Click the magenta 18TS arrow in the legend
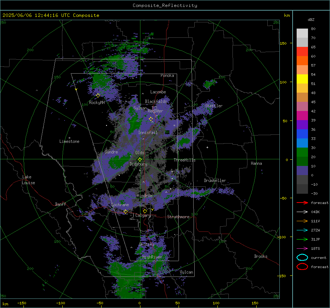This screenshot has height=308, width=330. (x=302, y=249)
